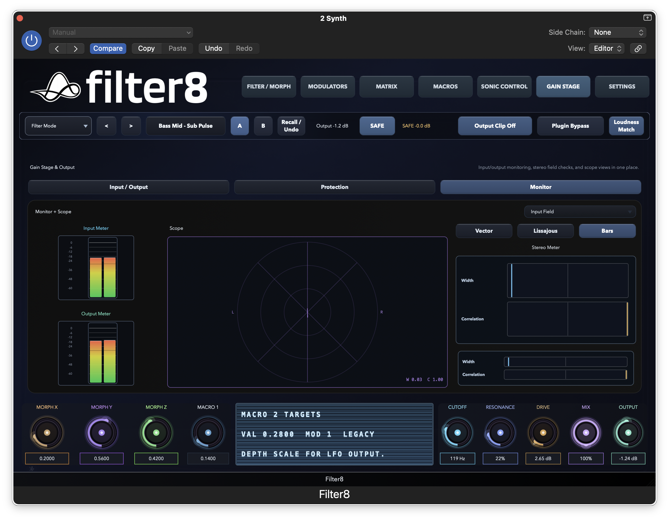
Task: Click the Copy button
Action: pyautogui.click(x=146, y=49)
